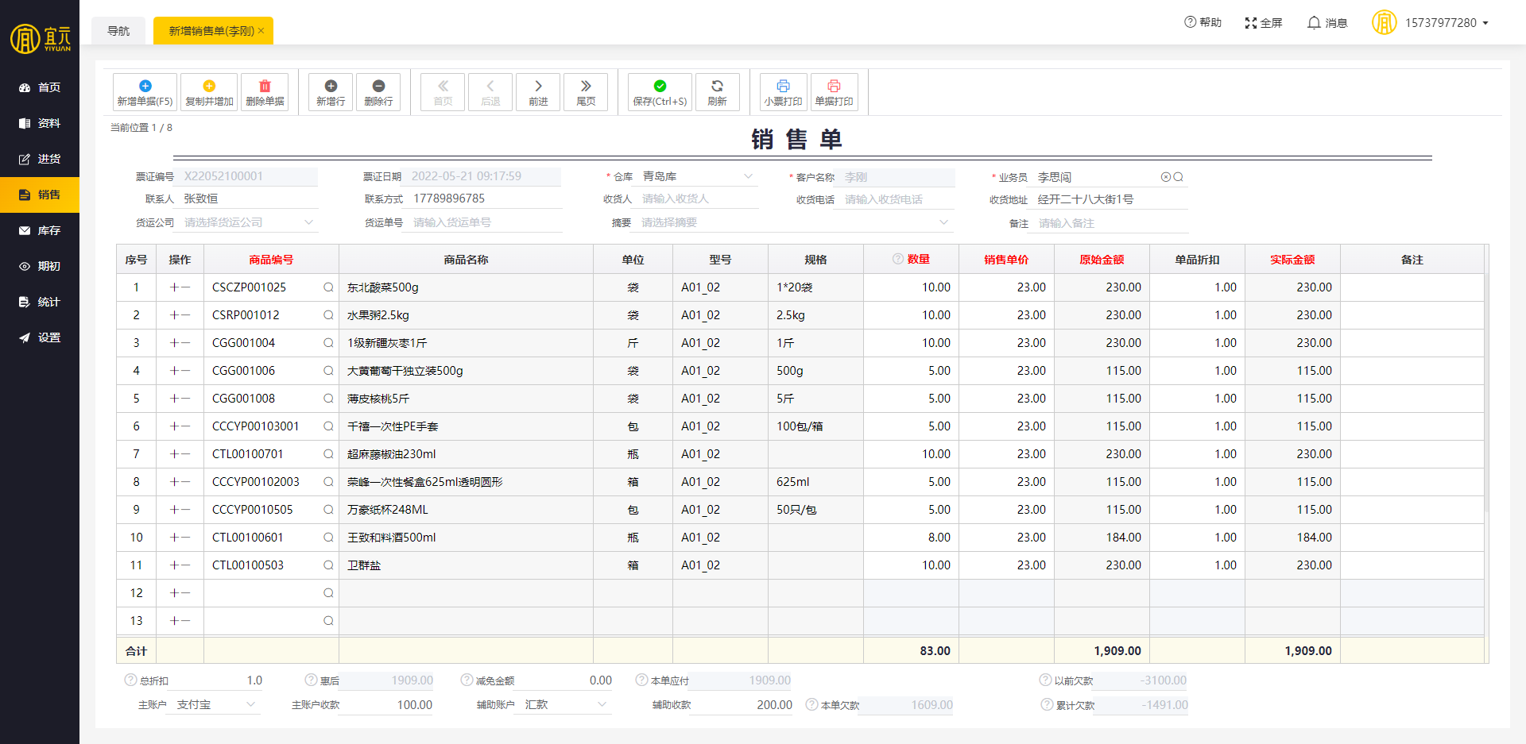Click the 新增行 add row icon
Image resolution: width=1526 pixels, height=744 pixels.
coord(331,87)
